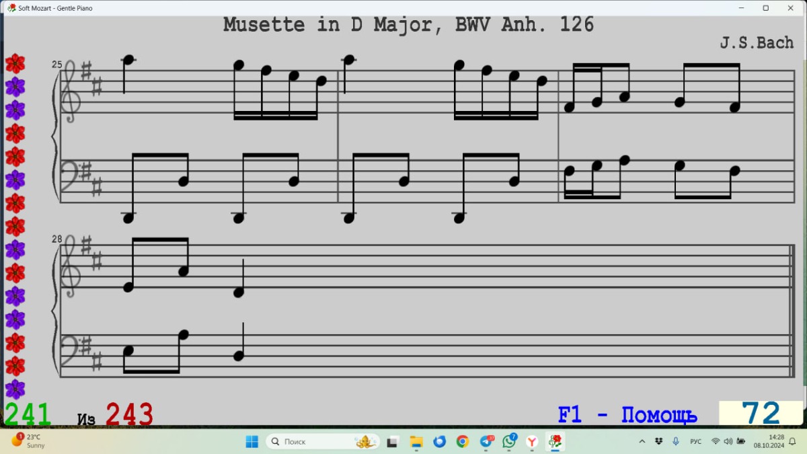Switch input language via the РУС indicator

point(696,441)
